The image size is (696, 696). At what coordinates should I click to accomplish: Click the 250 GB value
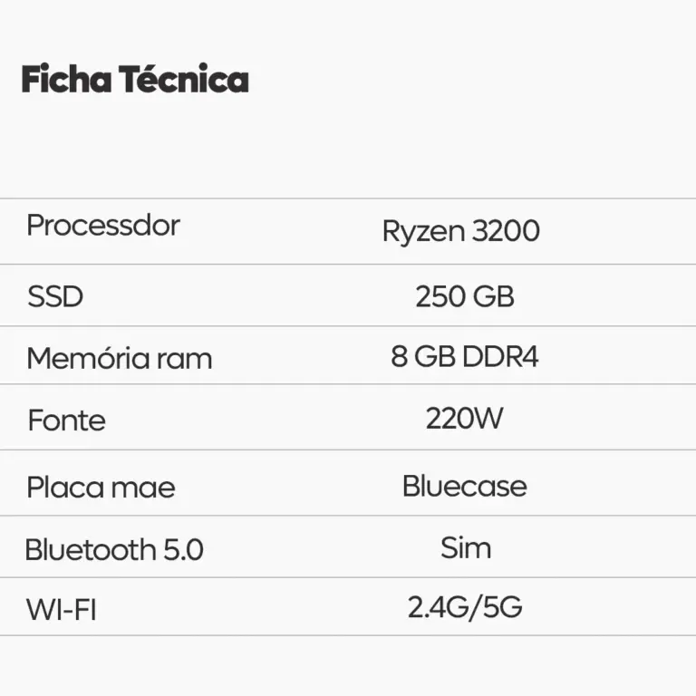[x=465, y=297]
